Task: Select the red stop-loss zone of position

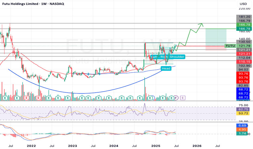Action: 216,48
